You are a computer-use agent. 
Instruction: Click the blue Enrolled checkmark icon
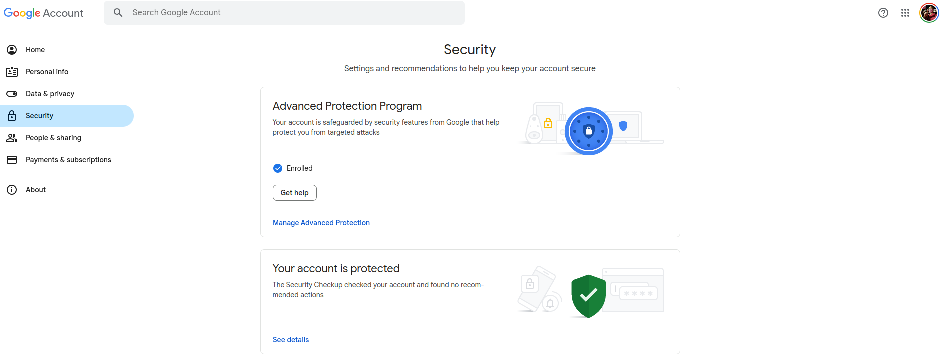point(278,168)
